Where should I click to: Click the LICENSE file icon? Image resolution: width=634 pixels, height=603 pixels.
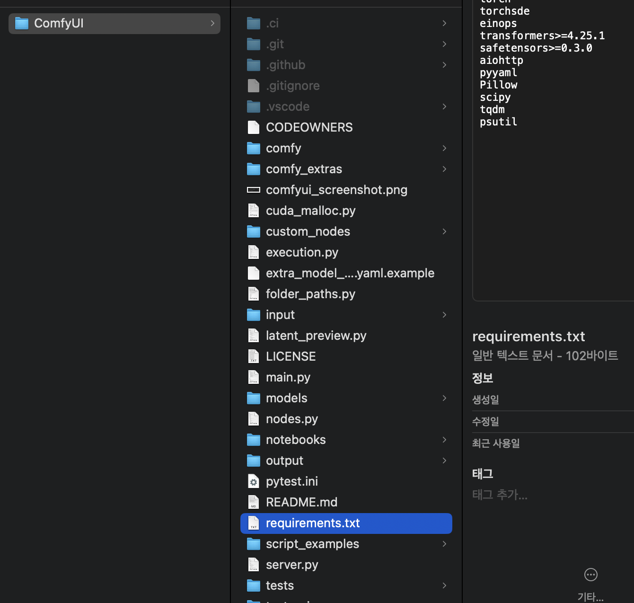point(254,356)
